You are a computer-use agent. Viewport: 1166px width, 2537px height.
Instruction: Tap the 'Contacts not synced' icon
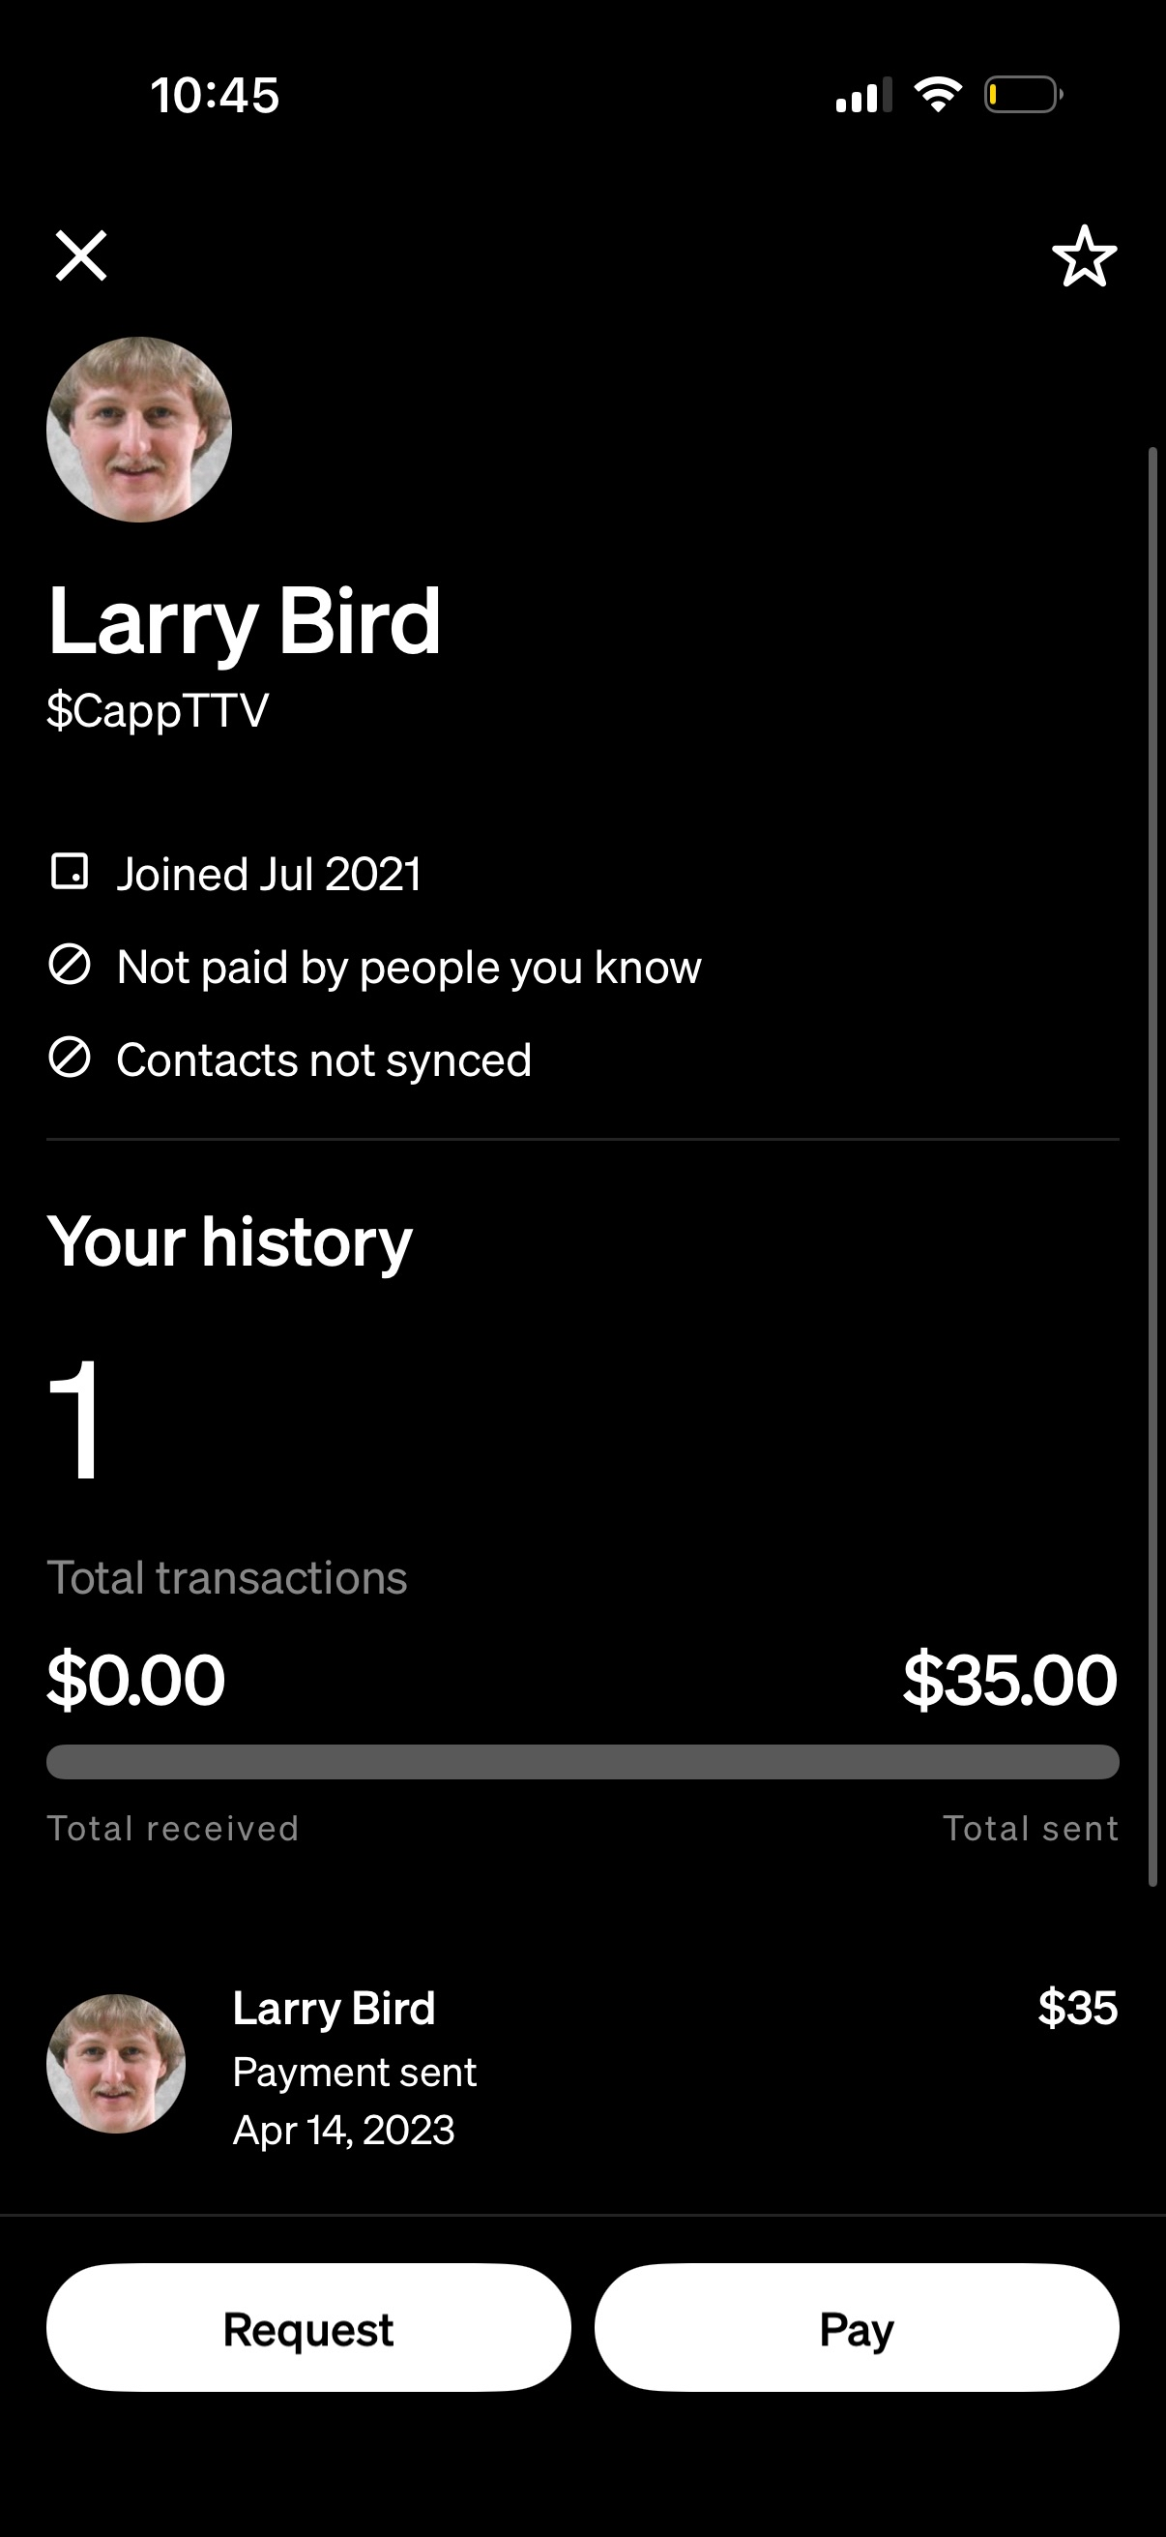pyautogui.click(x=69, y=1059)
